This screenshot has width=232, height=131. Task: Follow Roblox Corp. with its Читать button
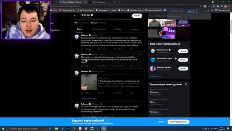pos(183,51)
